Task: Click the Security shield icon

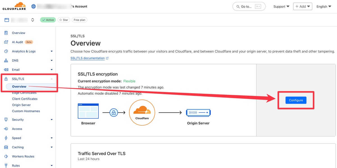Action: [x=6, y=120]
